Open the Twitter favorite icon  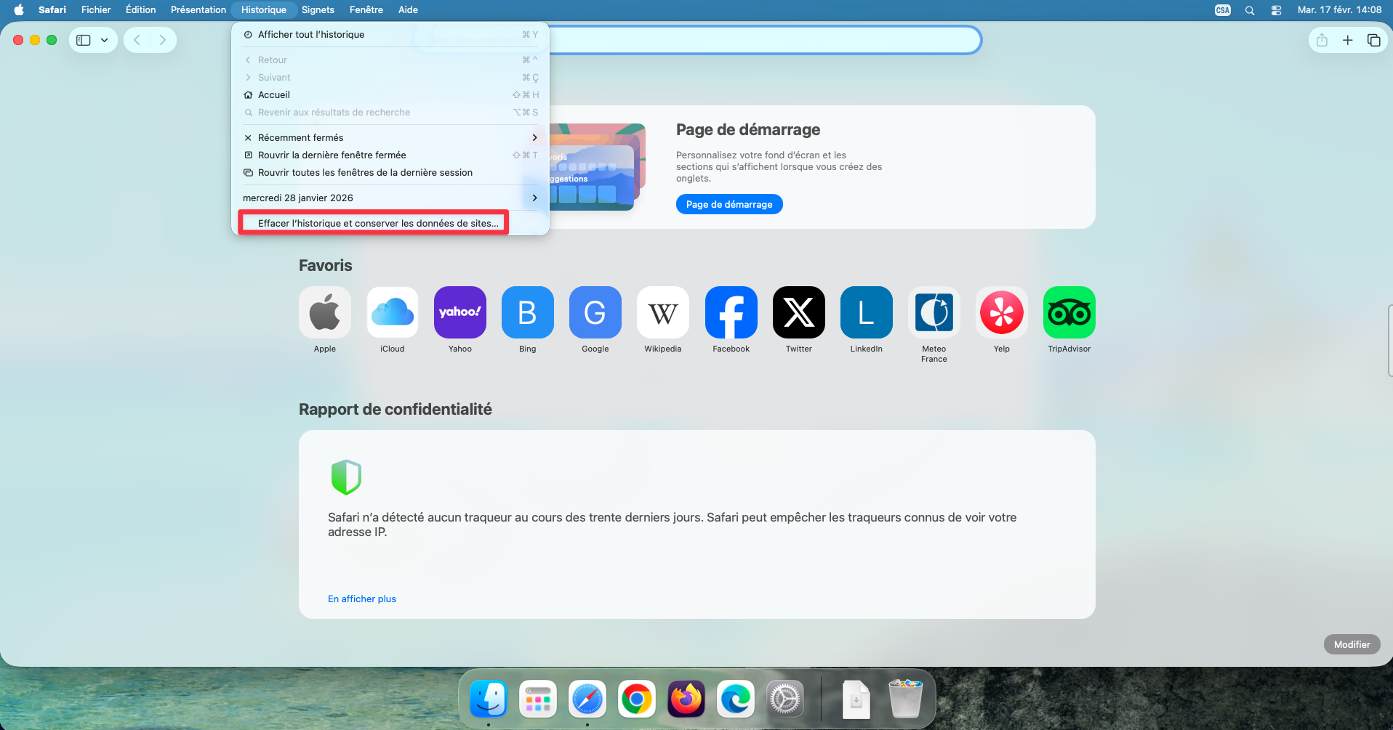click(x=799, y=312)
